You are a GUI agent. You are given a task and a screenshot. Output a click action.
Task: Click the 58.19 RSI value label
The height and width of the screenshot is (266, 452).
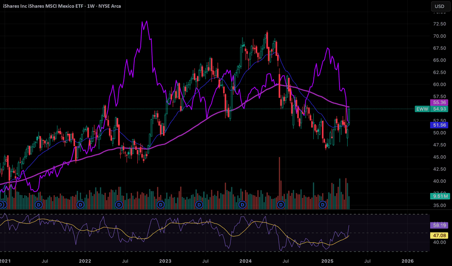click(439, 225)
